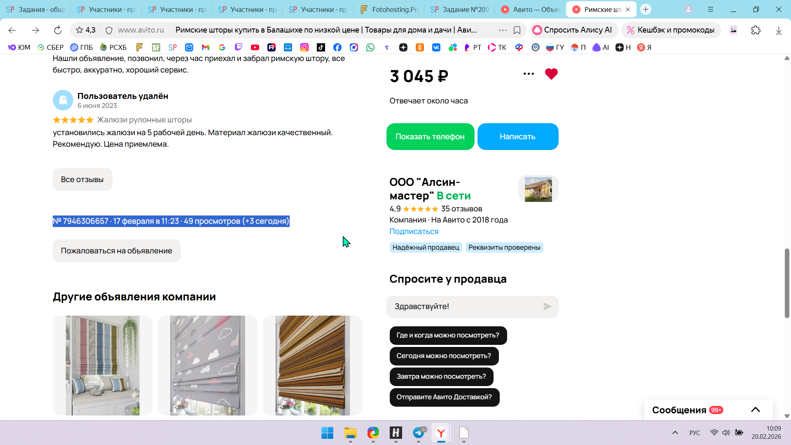Image resolution: width=791 pixels, height=445 pixels.
Task: Toggle the red heart favorite icon
Action: pyautogui.click(x=551, y=74)
